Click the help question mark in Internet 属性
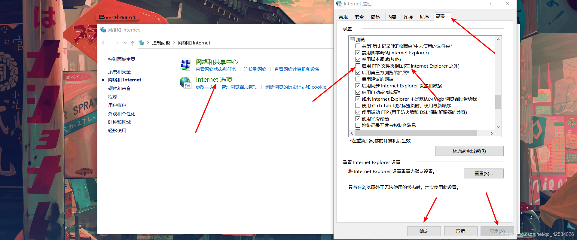577x240 pixels. (x=490, y=4)
